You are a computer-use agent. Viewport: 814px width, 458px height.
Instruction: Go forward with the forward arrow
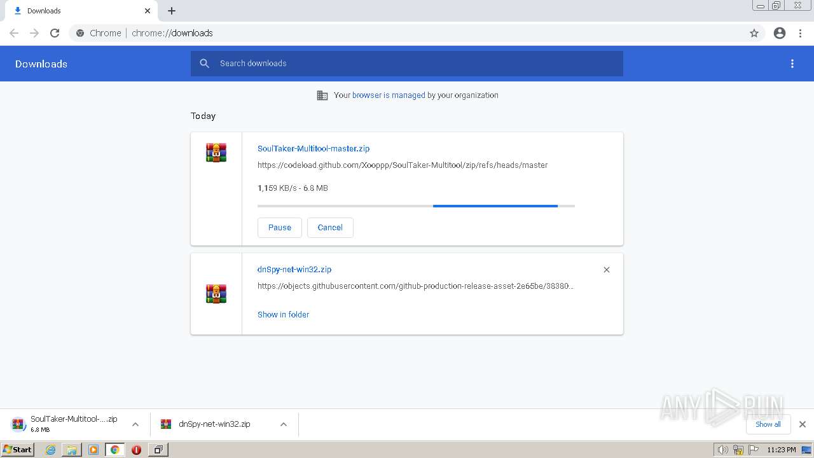[34, 33]
